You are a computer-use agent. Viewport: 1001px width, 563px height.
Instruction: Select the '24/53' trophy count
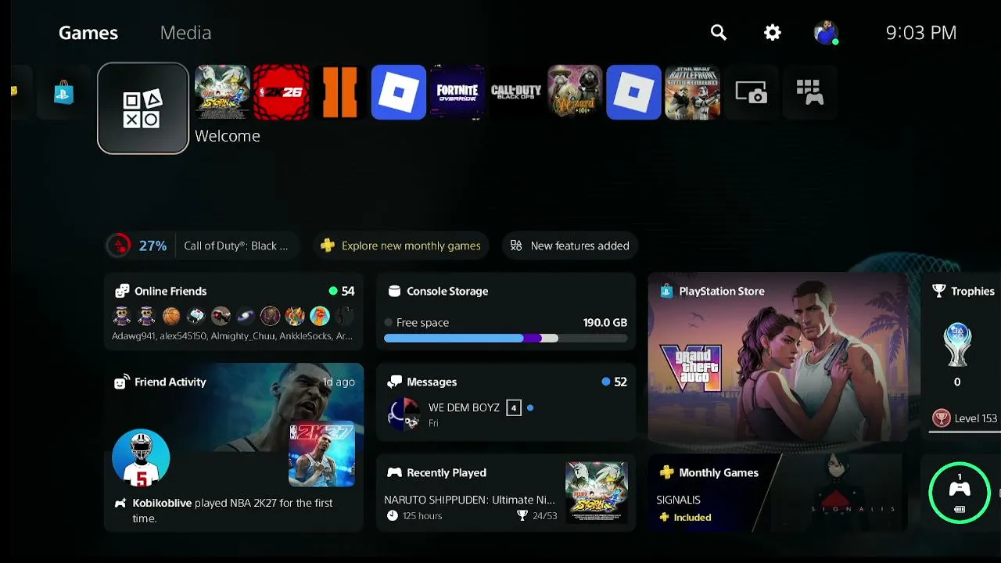pos(544,515)
